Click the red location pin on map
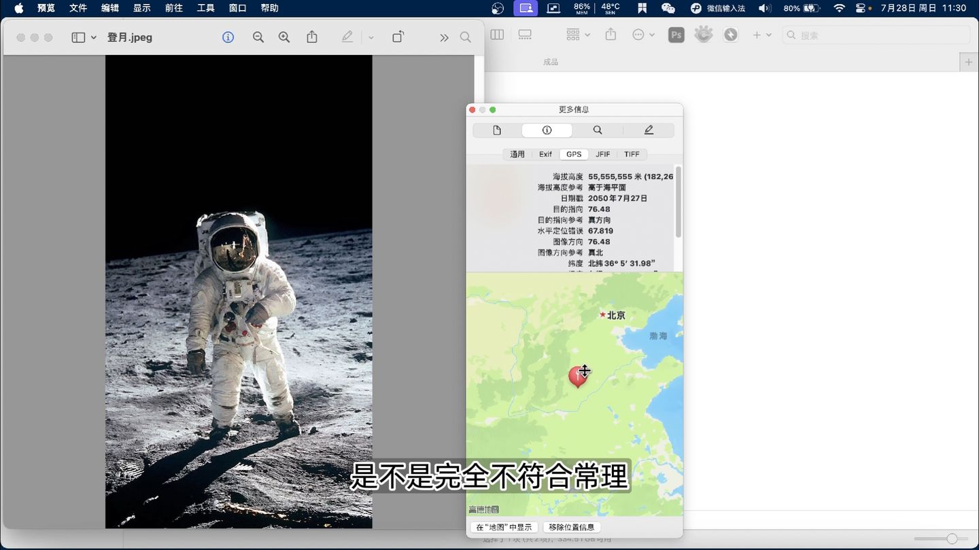 pyautogui.click(x=577, y=375)
